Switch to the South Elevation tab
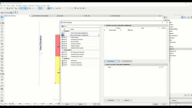Screen dimensions: 192x108 click(115, 16)
